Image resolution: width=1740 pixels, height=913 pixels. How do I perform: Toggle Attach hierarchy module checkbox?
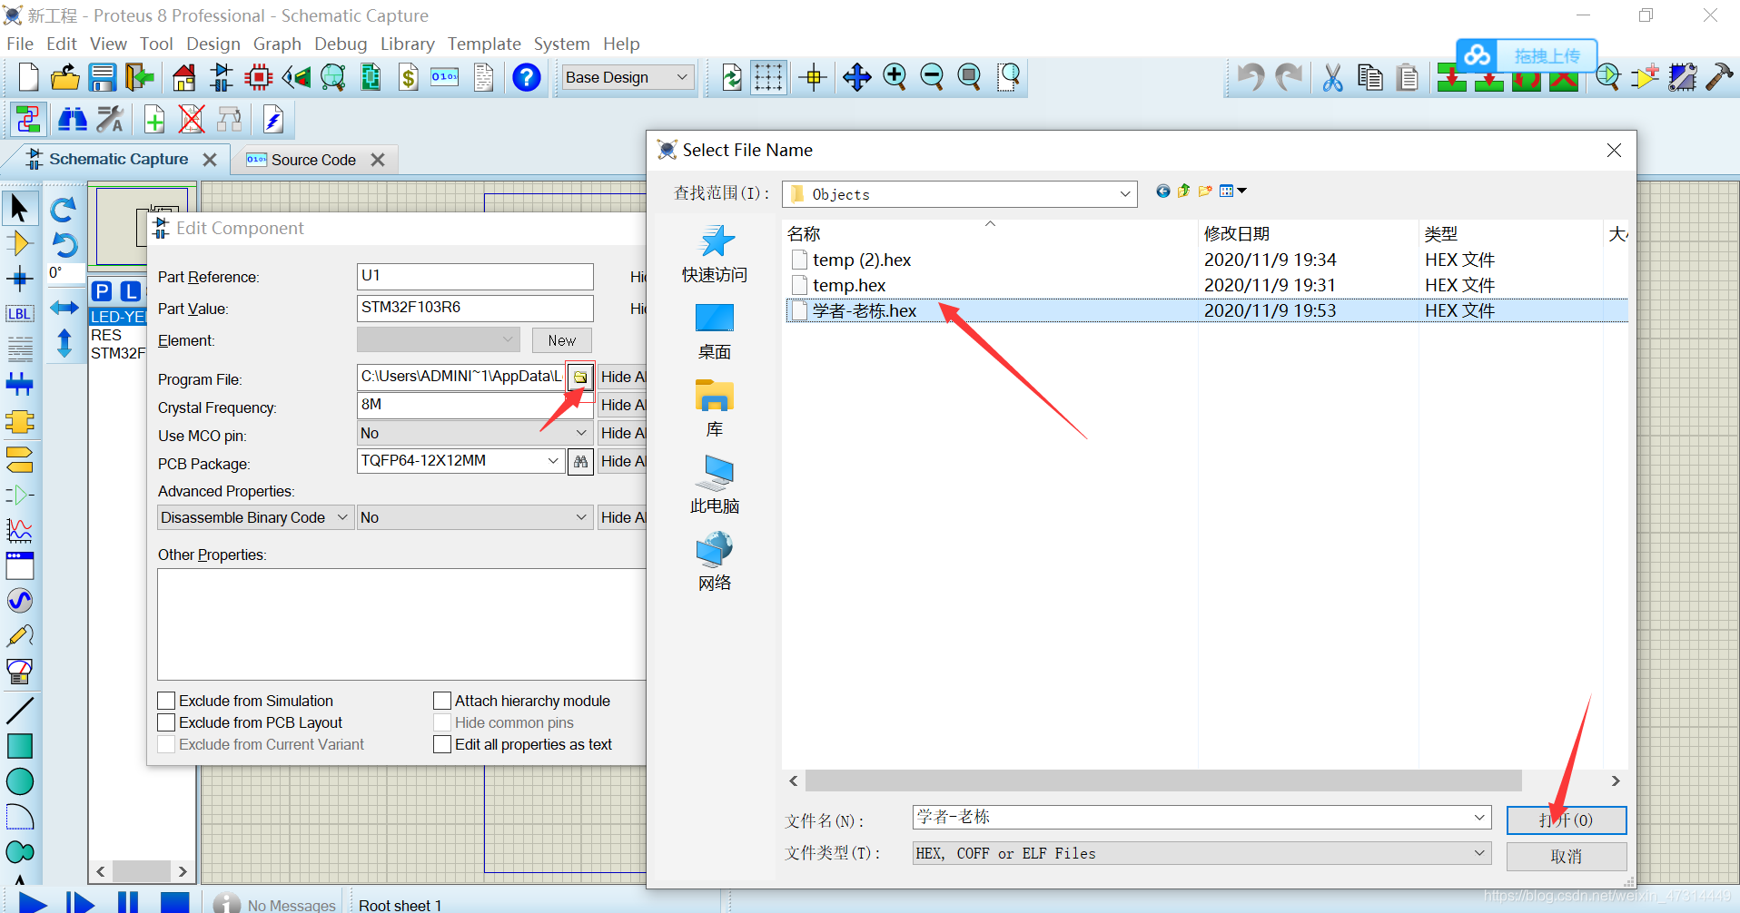tap(442, 701)
